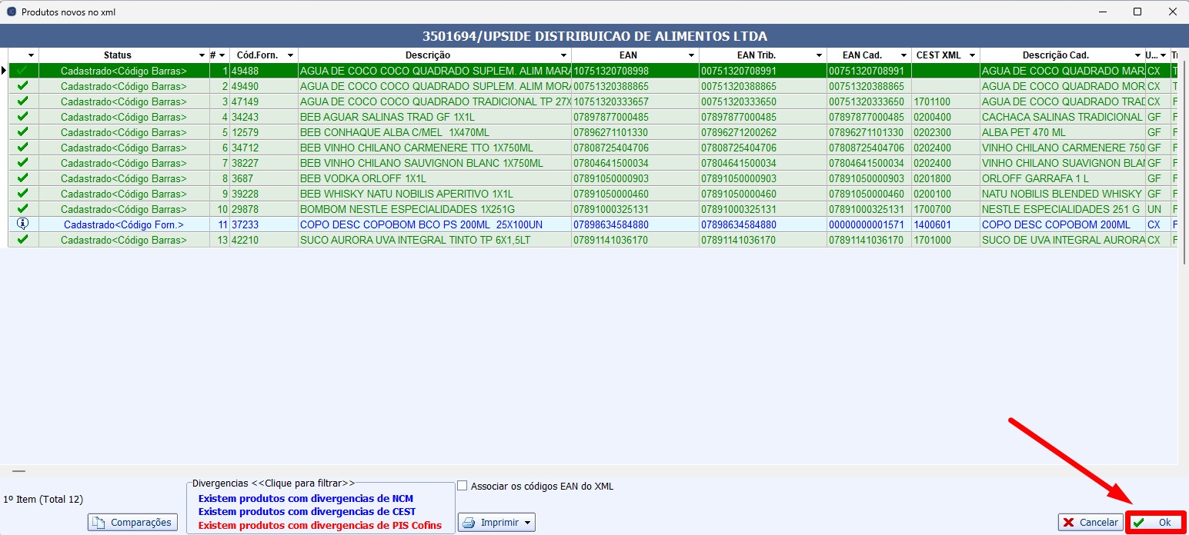This screenshot has height=535, width=1189.
Task: Click the green checkmark on row 2
Action: (22, 86)
